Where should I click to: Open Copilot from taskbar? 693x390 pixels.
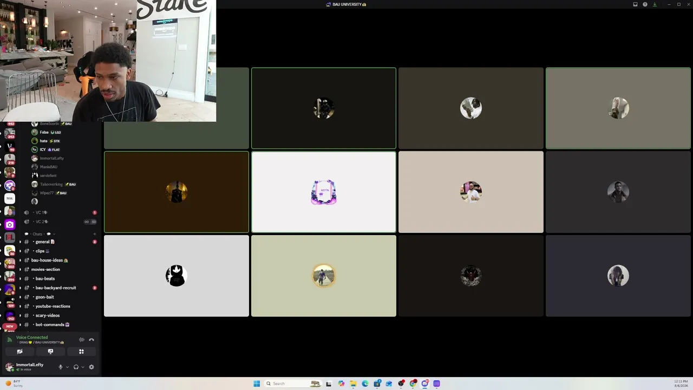point(341,383)
